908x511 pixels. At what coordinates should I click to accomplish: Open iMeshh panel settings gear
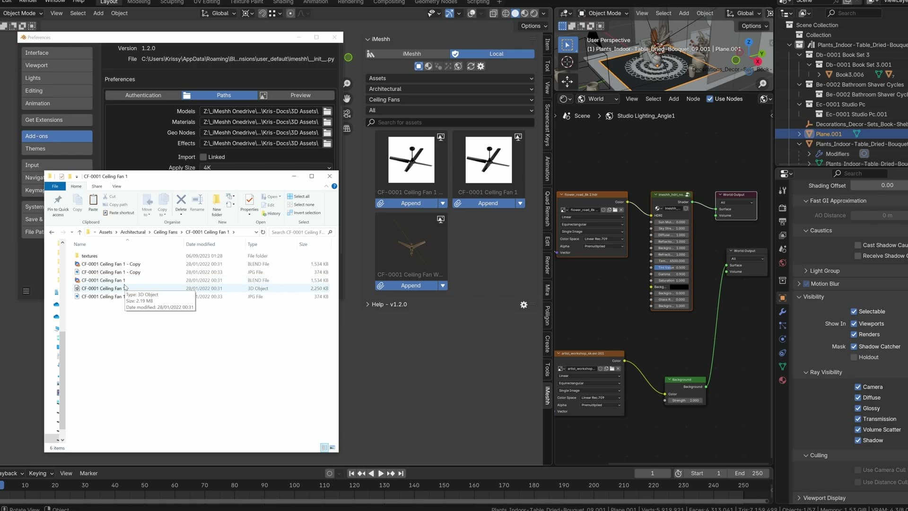click(481, 66)
